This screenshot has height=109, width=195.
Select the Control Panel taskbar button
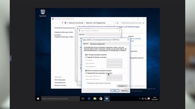tap(107, 98)
